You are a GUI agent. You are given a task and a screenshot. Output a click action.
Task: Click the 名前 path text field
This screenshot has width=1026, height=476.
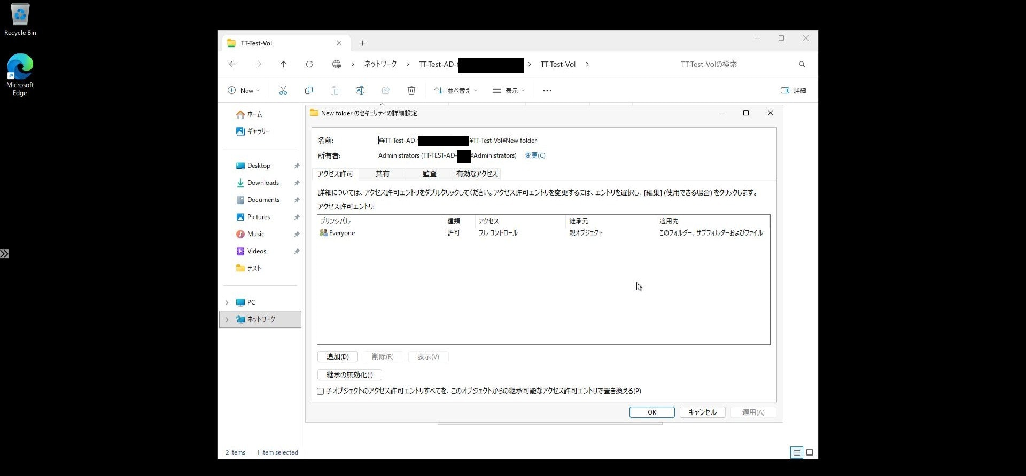coord(457,141)
